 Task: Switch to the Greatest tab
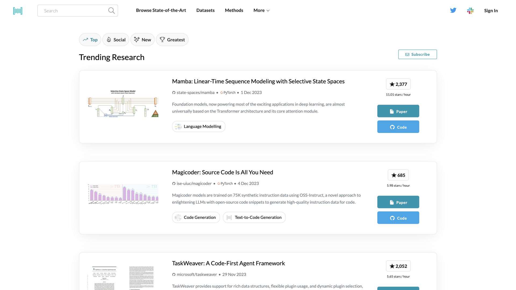[172, 40]
